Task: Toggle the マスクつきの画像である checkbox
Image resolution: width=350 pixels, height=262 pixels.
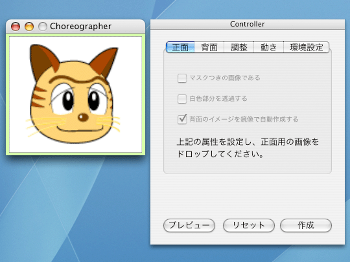Action: (182, 78)
